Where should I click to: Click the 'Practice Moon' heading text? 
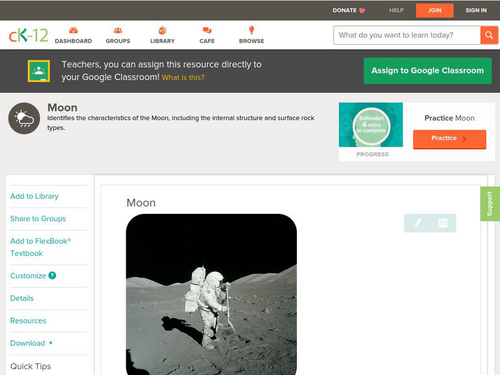(x=449, y=118)
